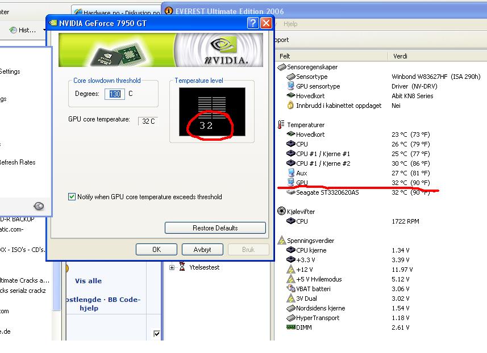
Task: Click the VBAT batteri battery icon
Action: pyautogui.click(x=291, y=288)
